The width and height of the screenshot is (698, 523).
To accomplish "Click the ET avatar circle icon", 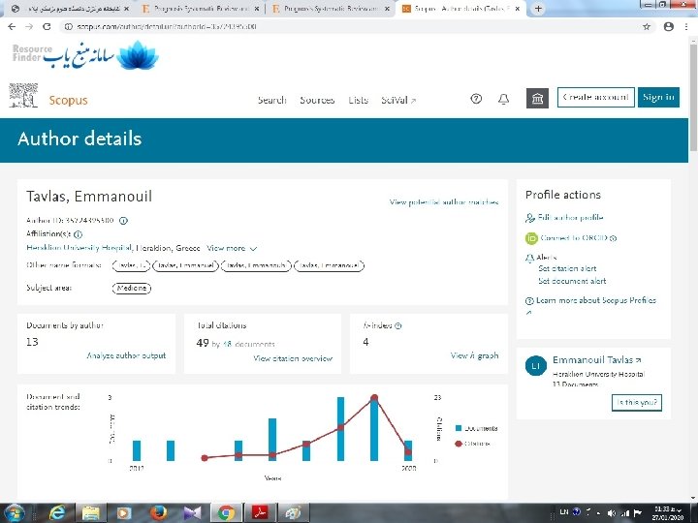I will pyautogui.click(x=535, y=366).
